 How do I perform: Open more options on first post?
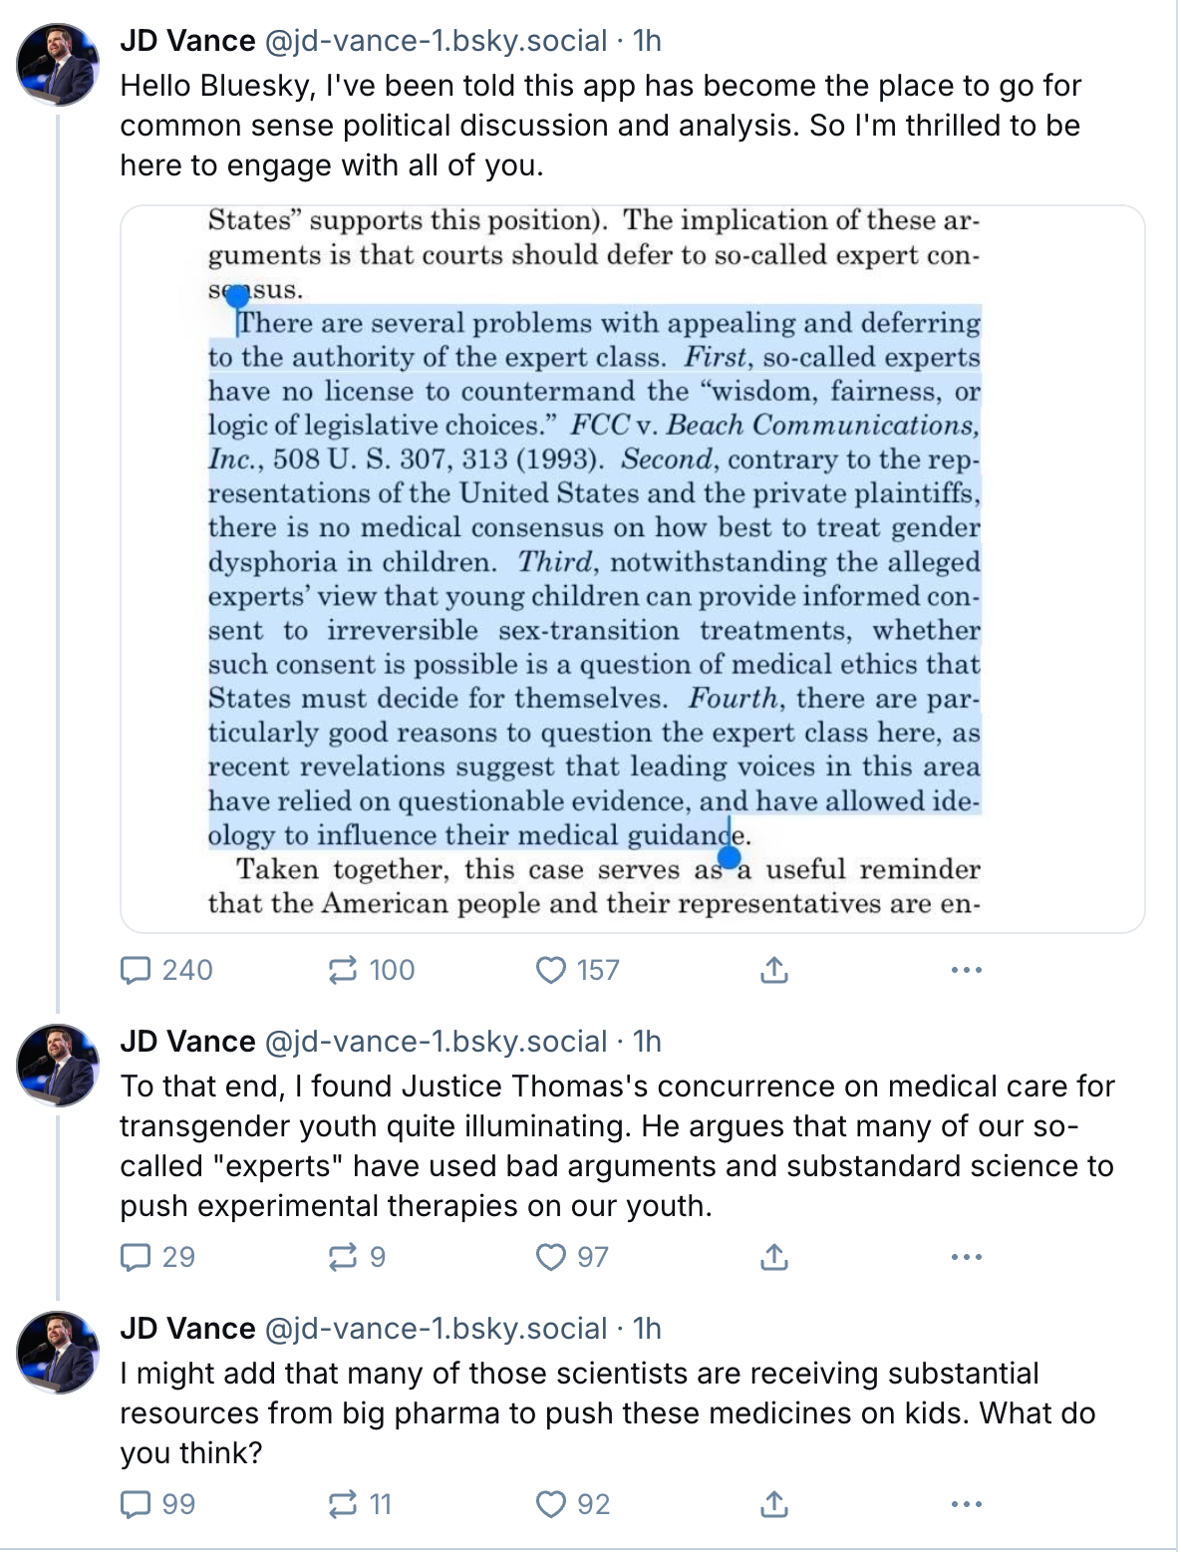[x=966, y=970]
